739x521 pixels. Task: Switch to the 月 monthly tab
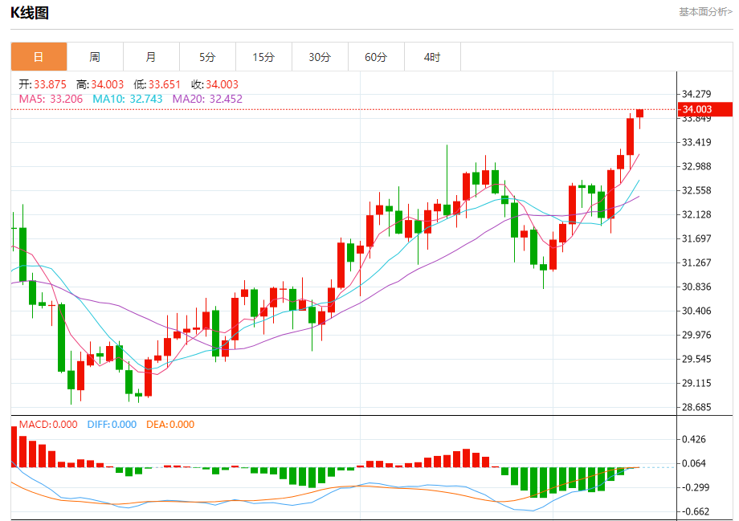coord(151,57)
